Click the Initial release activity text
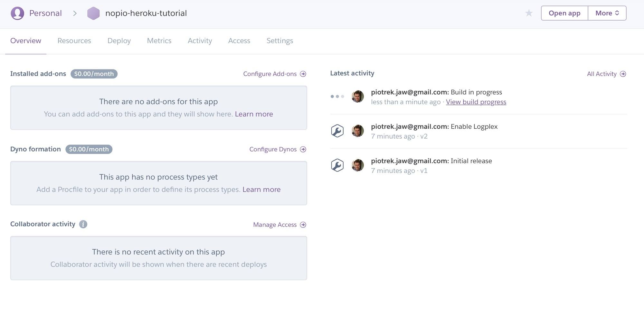Screen dimensions: 644x334 click(471, 161)
